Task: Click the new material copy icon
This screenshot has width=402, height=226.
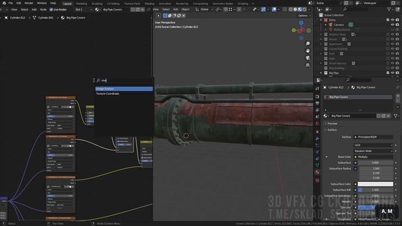Action: tap(384, 116)
